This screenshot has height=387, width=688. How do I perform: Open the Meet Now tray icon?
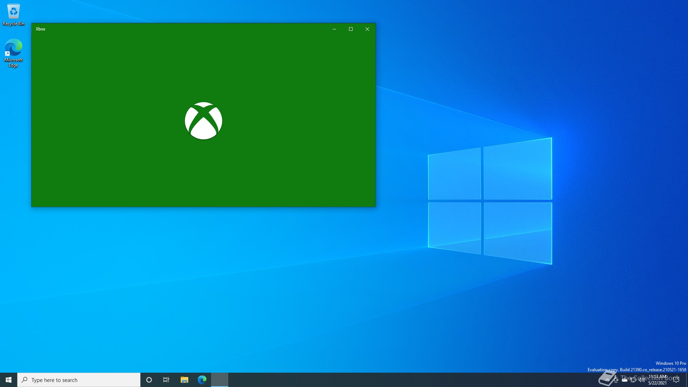coord(616,380)
